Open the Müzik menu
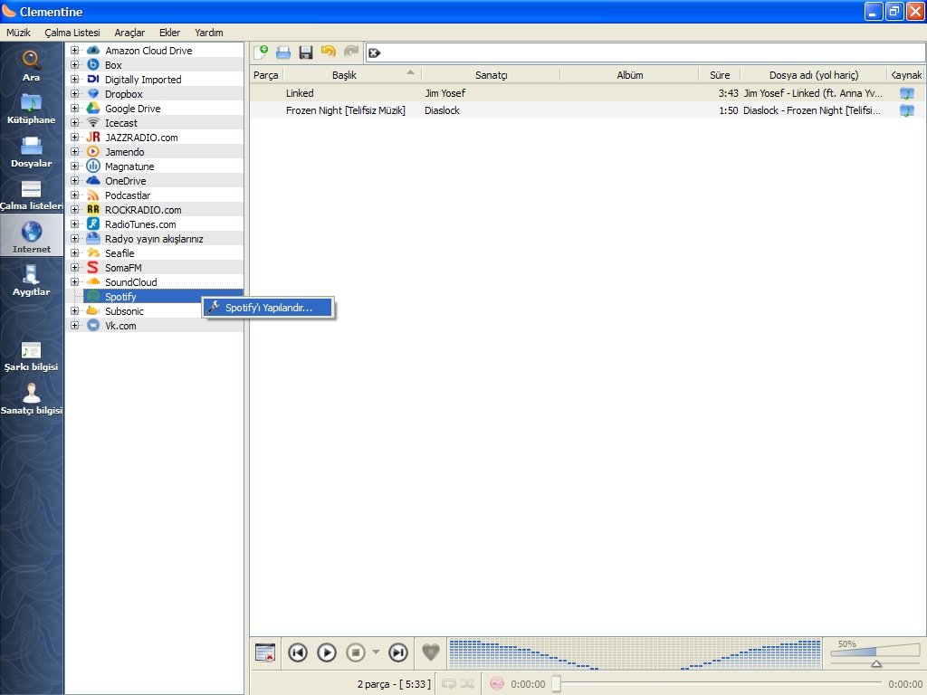The height and width of the screenshot is (695, 927). [18, 33]
